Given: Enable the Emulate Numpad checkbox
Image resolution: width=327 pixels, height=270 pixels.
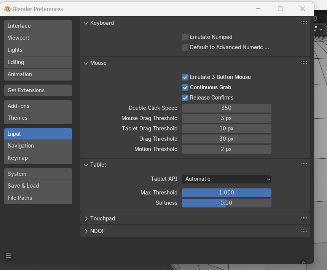Looking at the screenshot, I should 185,37.
